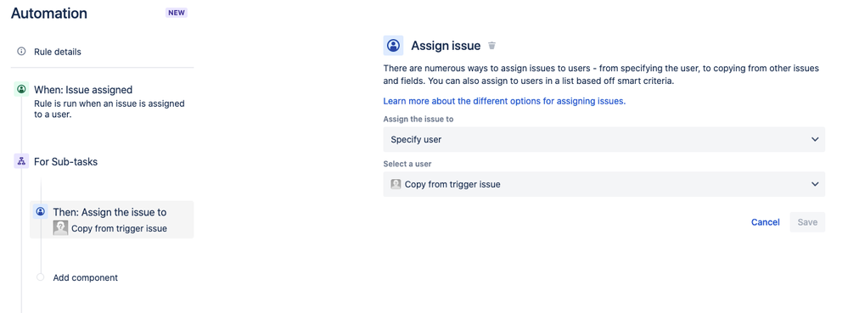Click the purple Sub-tasks branch icon
The image size is (848, 313).
21,161
